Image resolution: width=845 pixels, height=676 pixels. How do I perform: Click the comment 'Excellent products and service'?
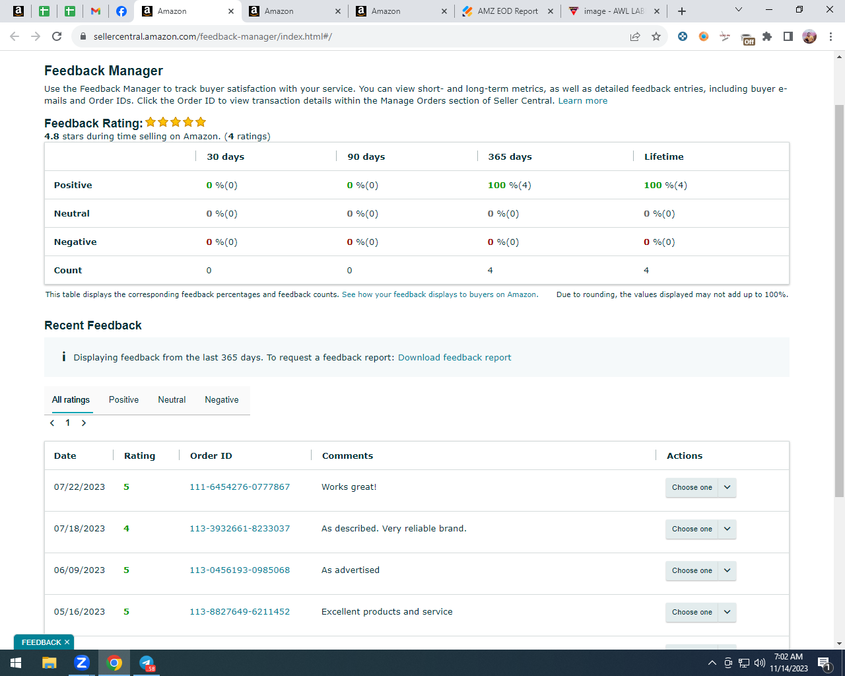[387, 612]
